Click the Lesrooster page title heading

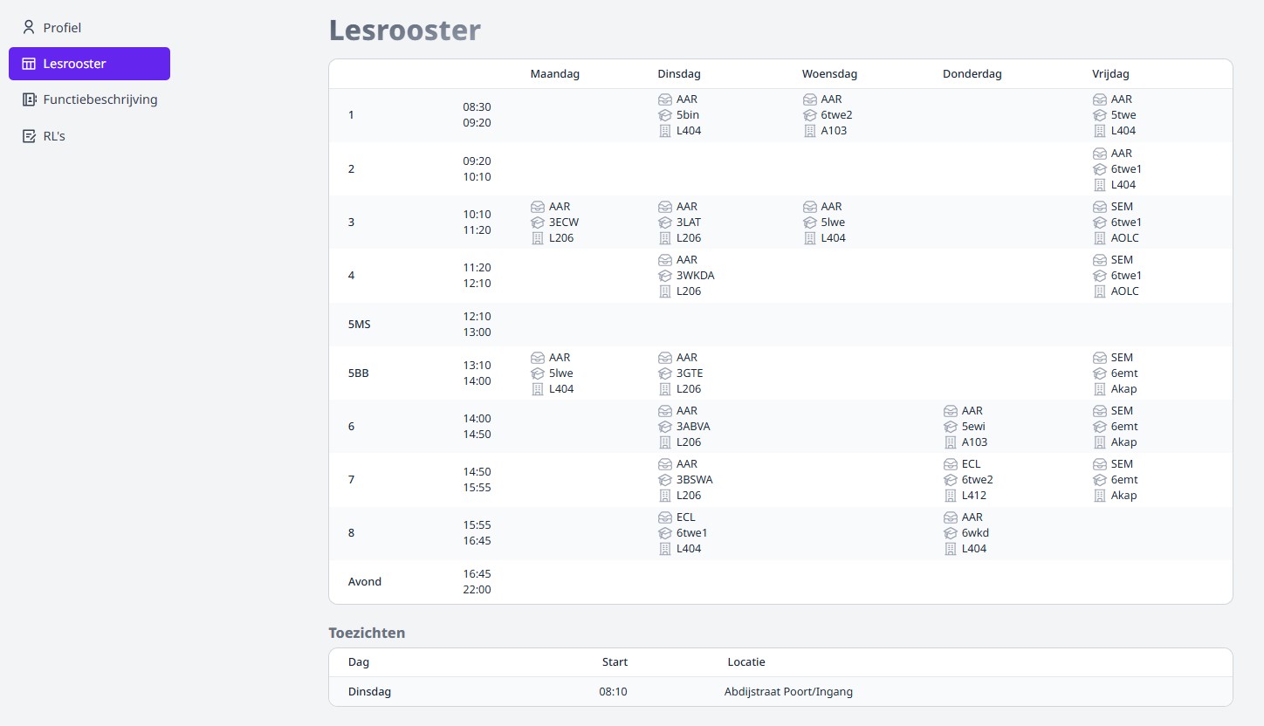[404, 31]
